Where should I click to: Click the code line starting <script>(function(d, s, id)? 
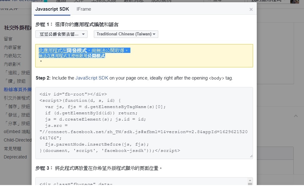80,101
